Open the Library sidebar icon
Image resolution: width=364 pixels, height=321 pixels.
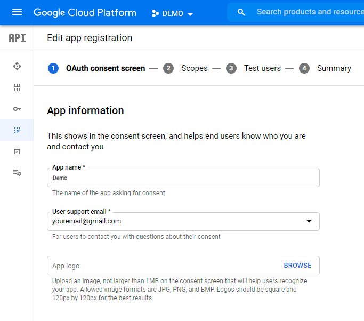pos(17,87)
